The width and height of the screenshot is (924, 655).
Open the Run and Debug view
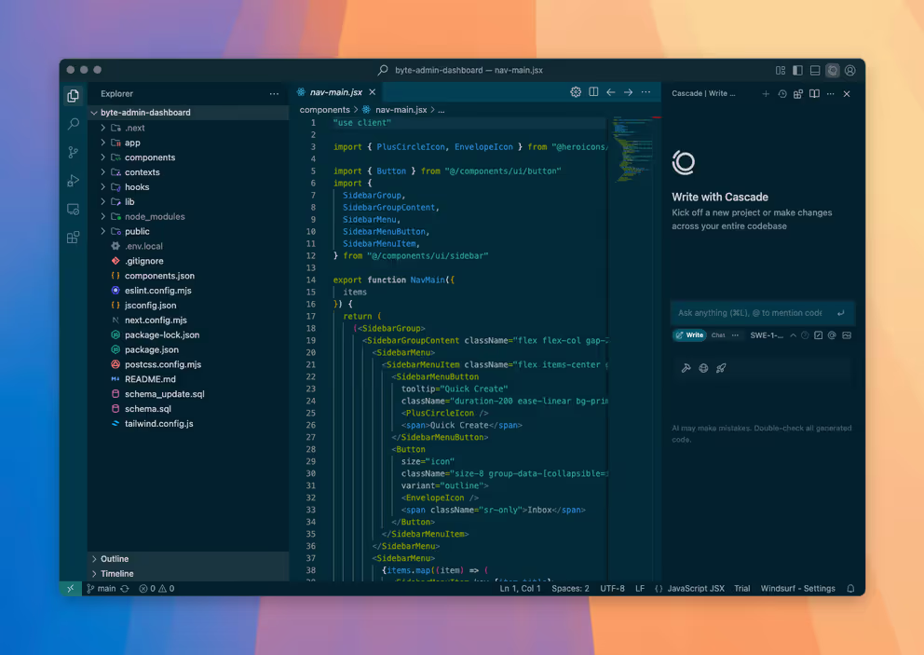[74, 181]
